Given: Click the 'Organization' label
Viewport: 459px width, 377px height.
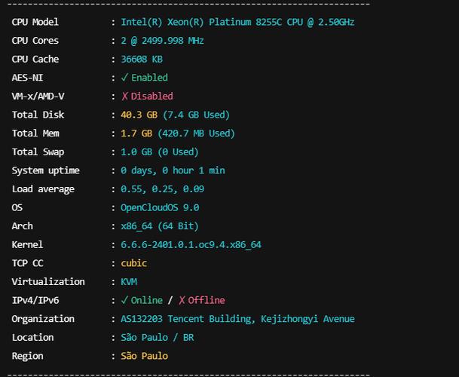Looking at the screenshot, I should [x=43, y=319].
